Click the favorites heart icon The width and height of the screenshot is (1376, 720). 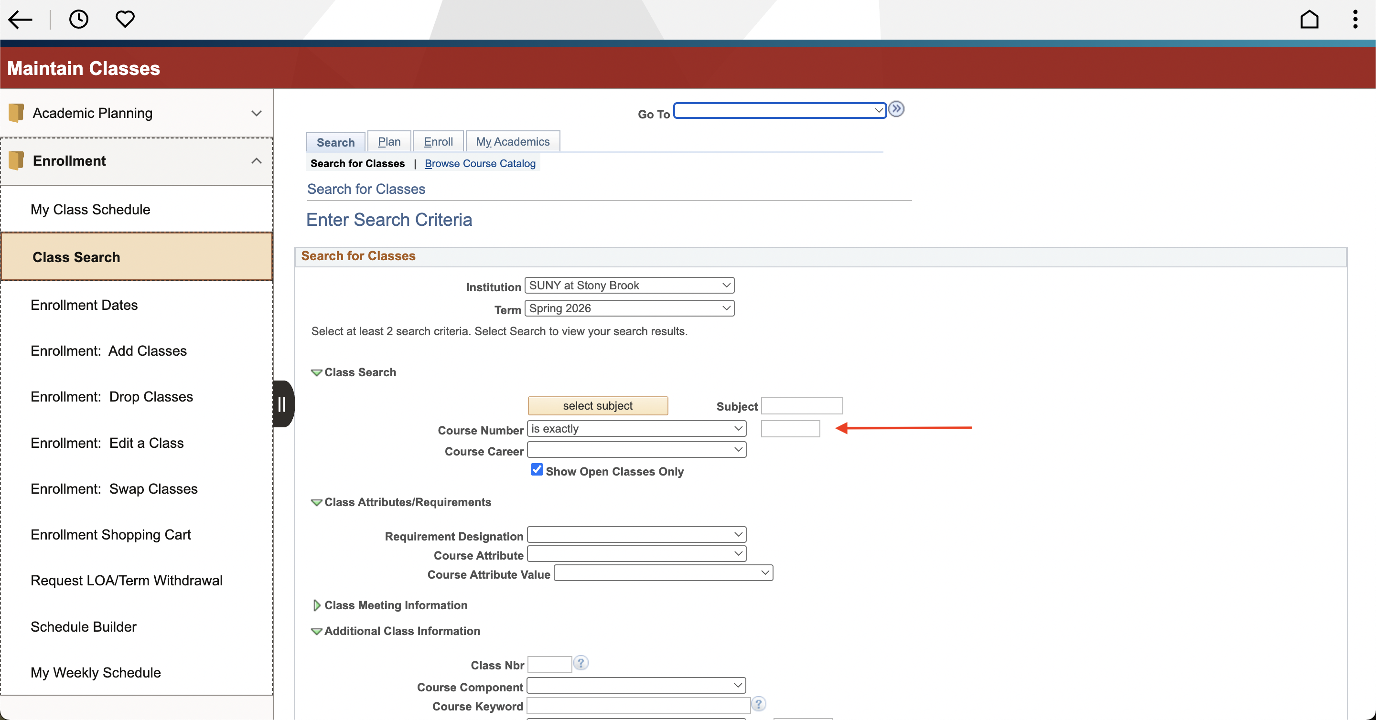tap(125, 20)
